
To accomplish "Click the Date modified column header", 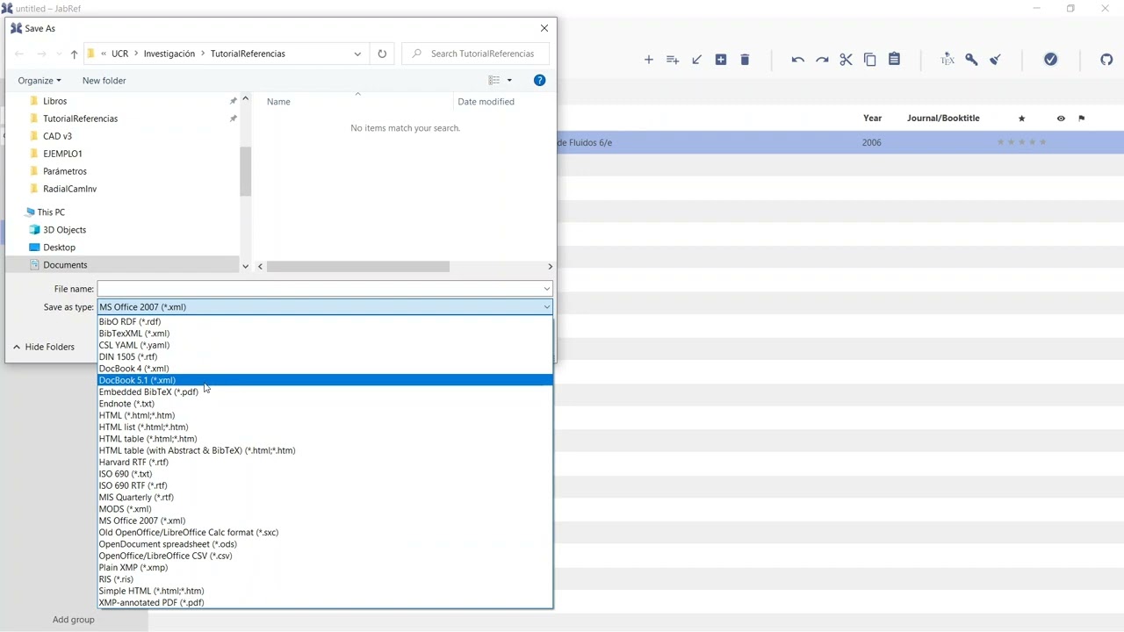I will point(486,102).
